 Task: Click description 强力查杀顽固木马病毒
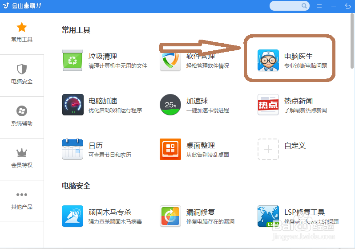(115, 221)
